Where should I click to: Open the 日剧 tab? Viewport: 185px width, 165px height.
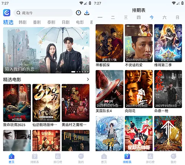tap(65, 22)
